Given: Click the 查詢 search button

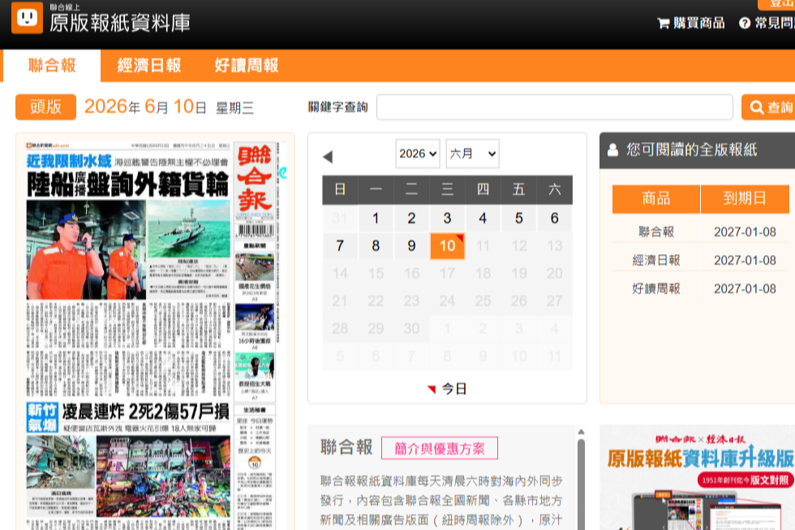Looking at the screenshot, I should 768,107.
